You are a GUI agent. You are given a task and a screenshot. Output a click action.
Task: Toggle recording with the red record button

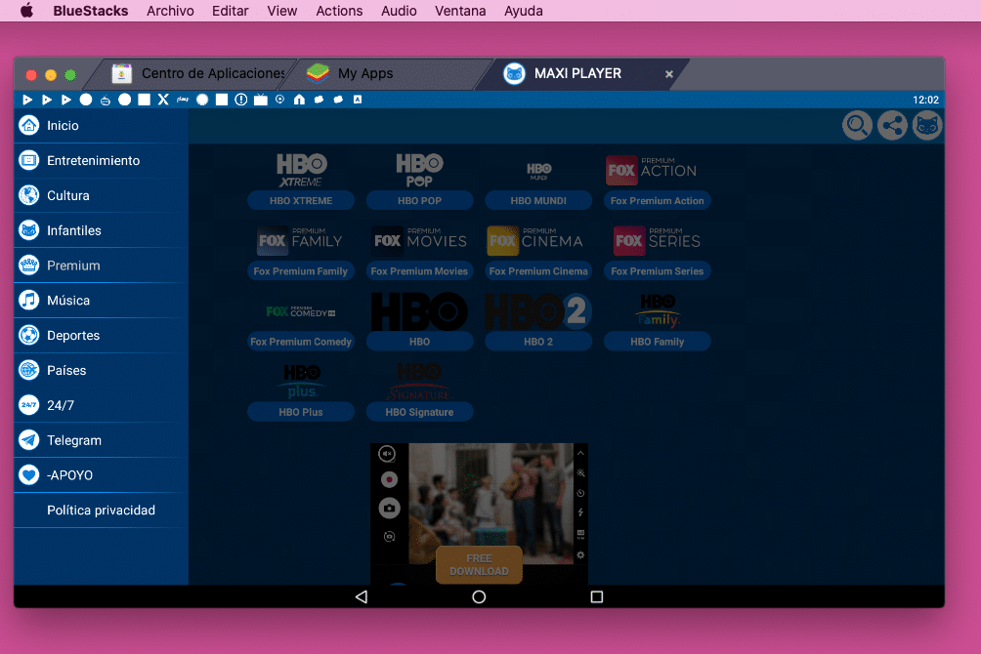(x=389, y=479)
